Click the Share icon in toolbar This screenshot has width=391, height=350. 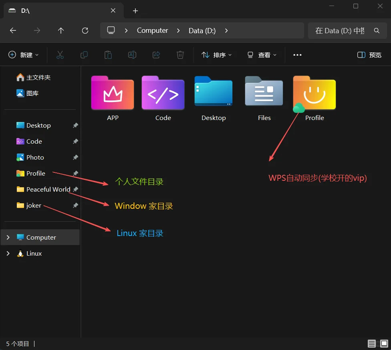coord(156,55)
